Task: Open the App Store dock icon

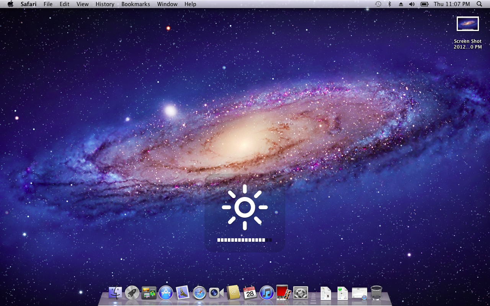Action: click(x=166, y=293)
